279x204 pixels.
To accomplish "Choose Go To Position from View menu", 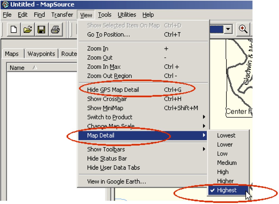I will point(143,35).
